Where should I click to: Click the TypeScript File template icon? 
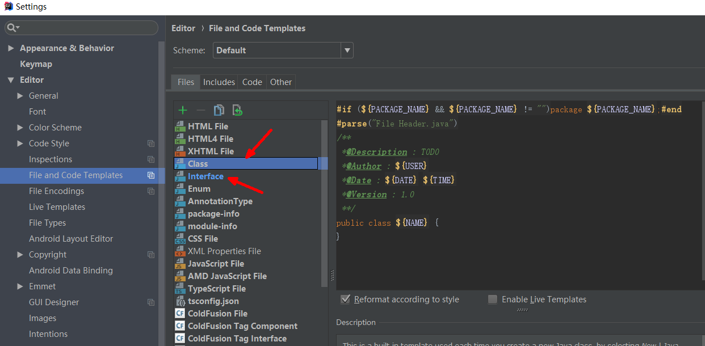point(180,289)
